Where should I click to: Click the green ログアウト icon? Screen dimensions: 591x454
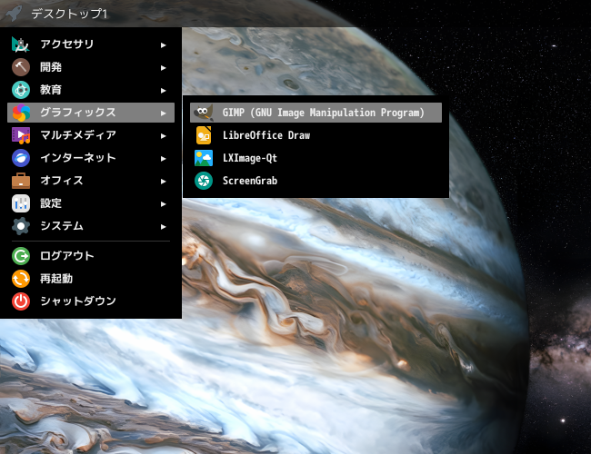point(21,256)
